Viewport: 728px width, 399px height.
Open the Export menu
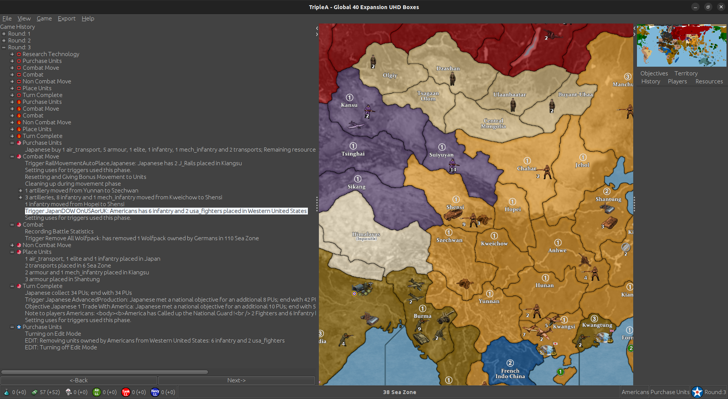pyautogui.click(x=66, y=19)
